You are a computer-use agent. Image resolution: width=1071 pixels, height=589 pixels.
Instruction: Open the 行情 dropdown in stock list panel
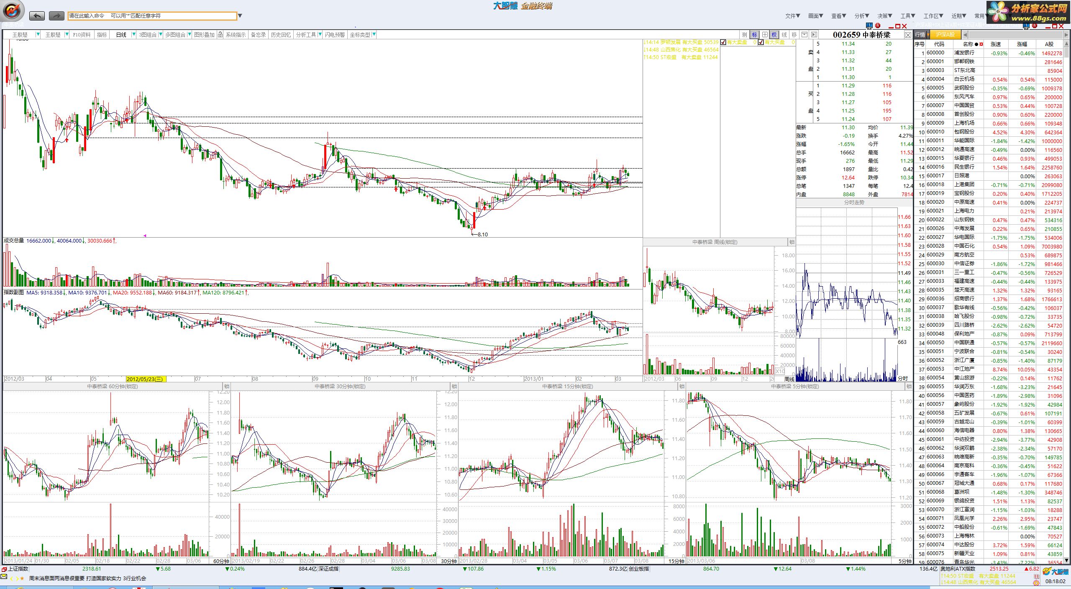928,35
